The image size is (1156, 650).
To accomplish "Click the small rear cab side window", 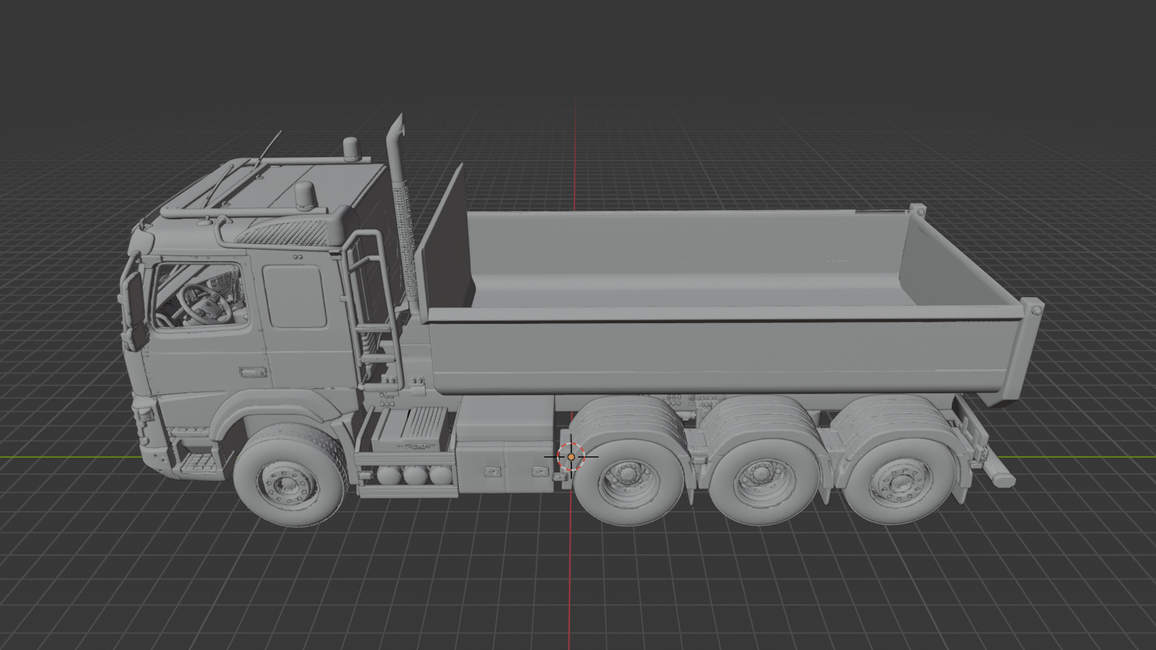I will tap(295, 297).
